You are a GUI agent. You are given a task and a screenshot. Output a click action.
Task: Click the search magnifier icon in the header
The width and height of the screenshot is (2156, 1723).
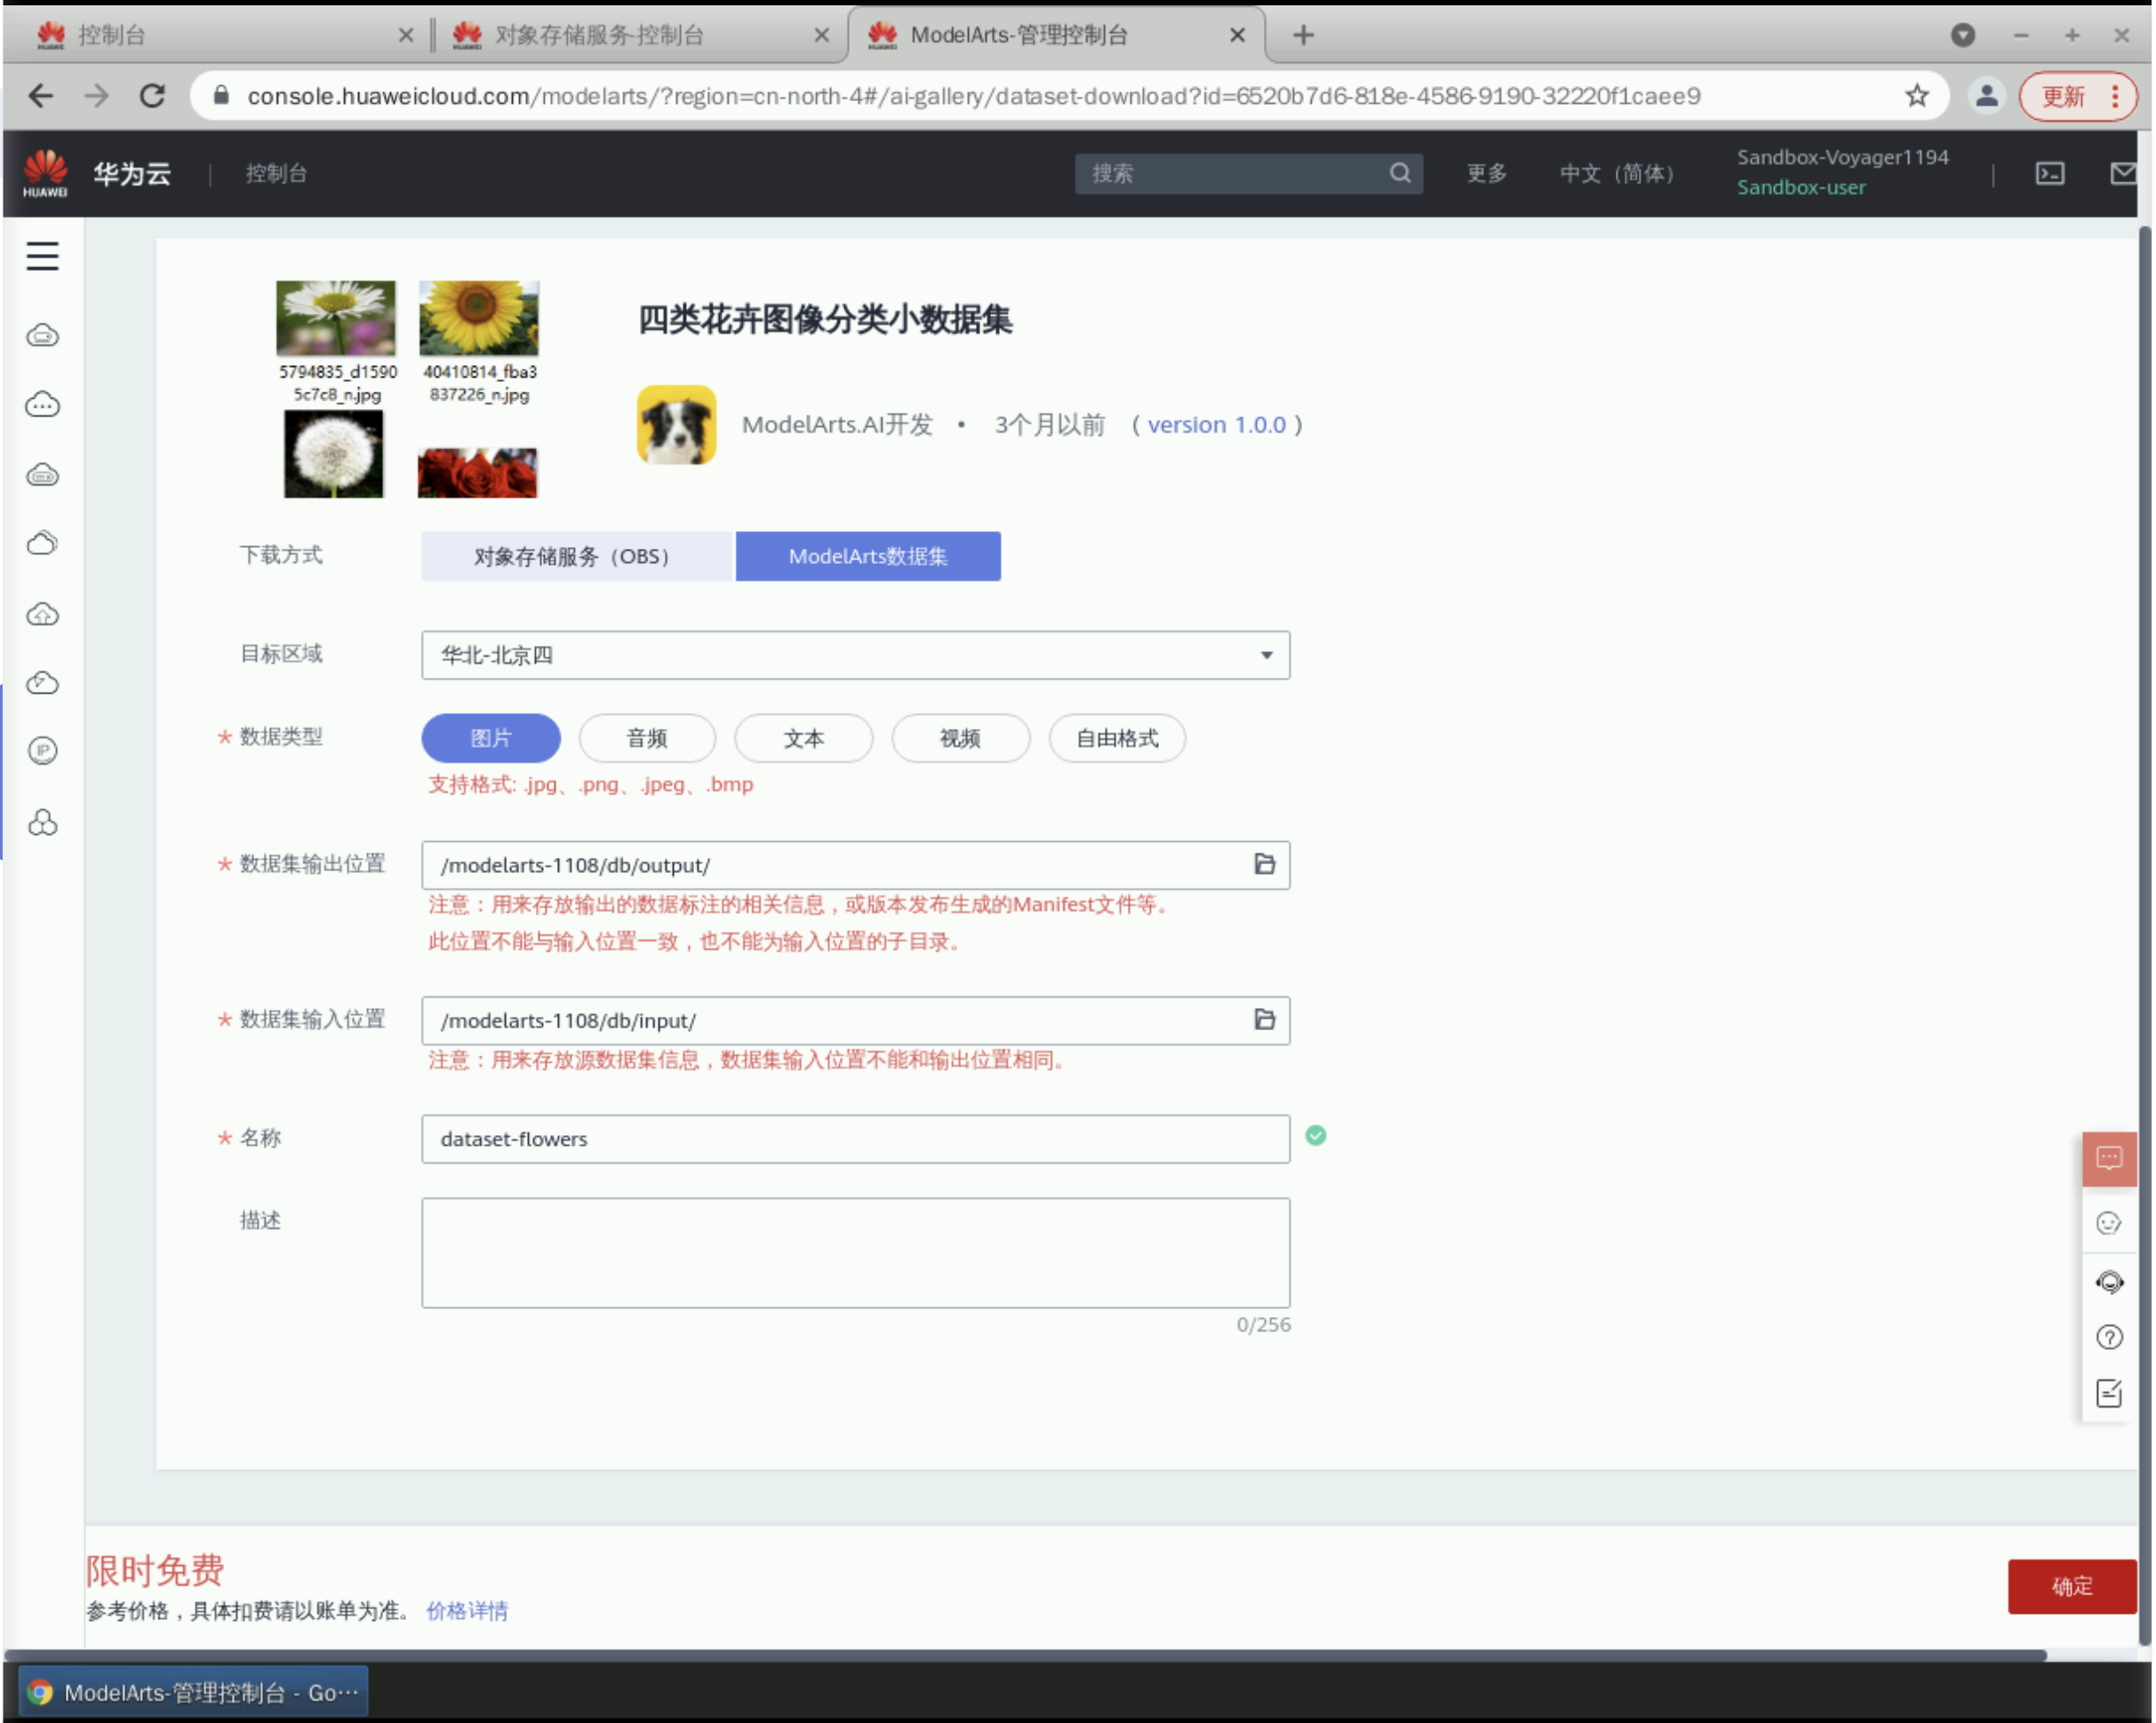click(x=1399, y=174)
